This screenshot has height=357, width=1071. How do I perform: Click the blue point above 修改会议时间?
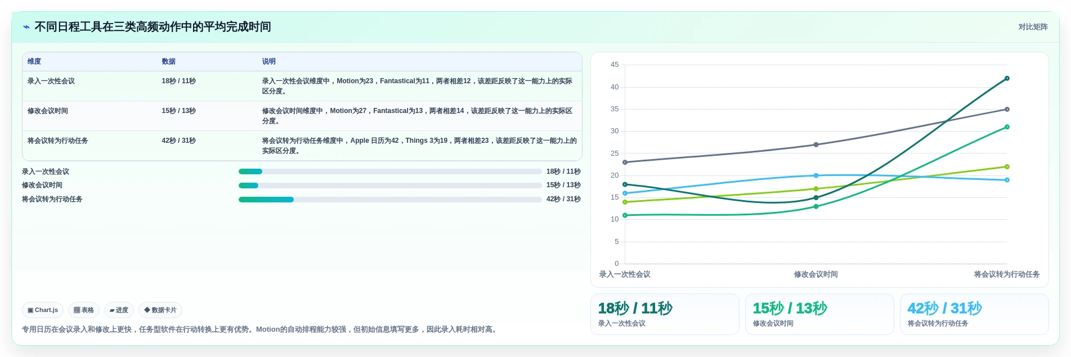coord(816,175)
